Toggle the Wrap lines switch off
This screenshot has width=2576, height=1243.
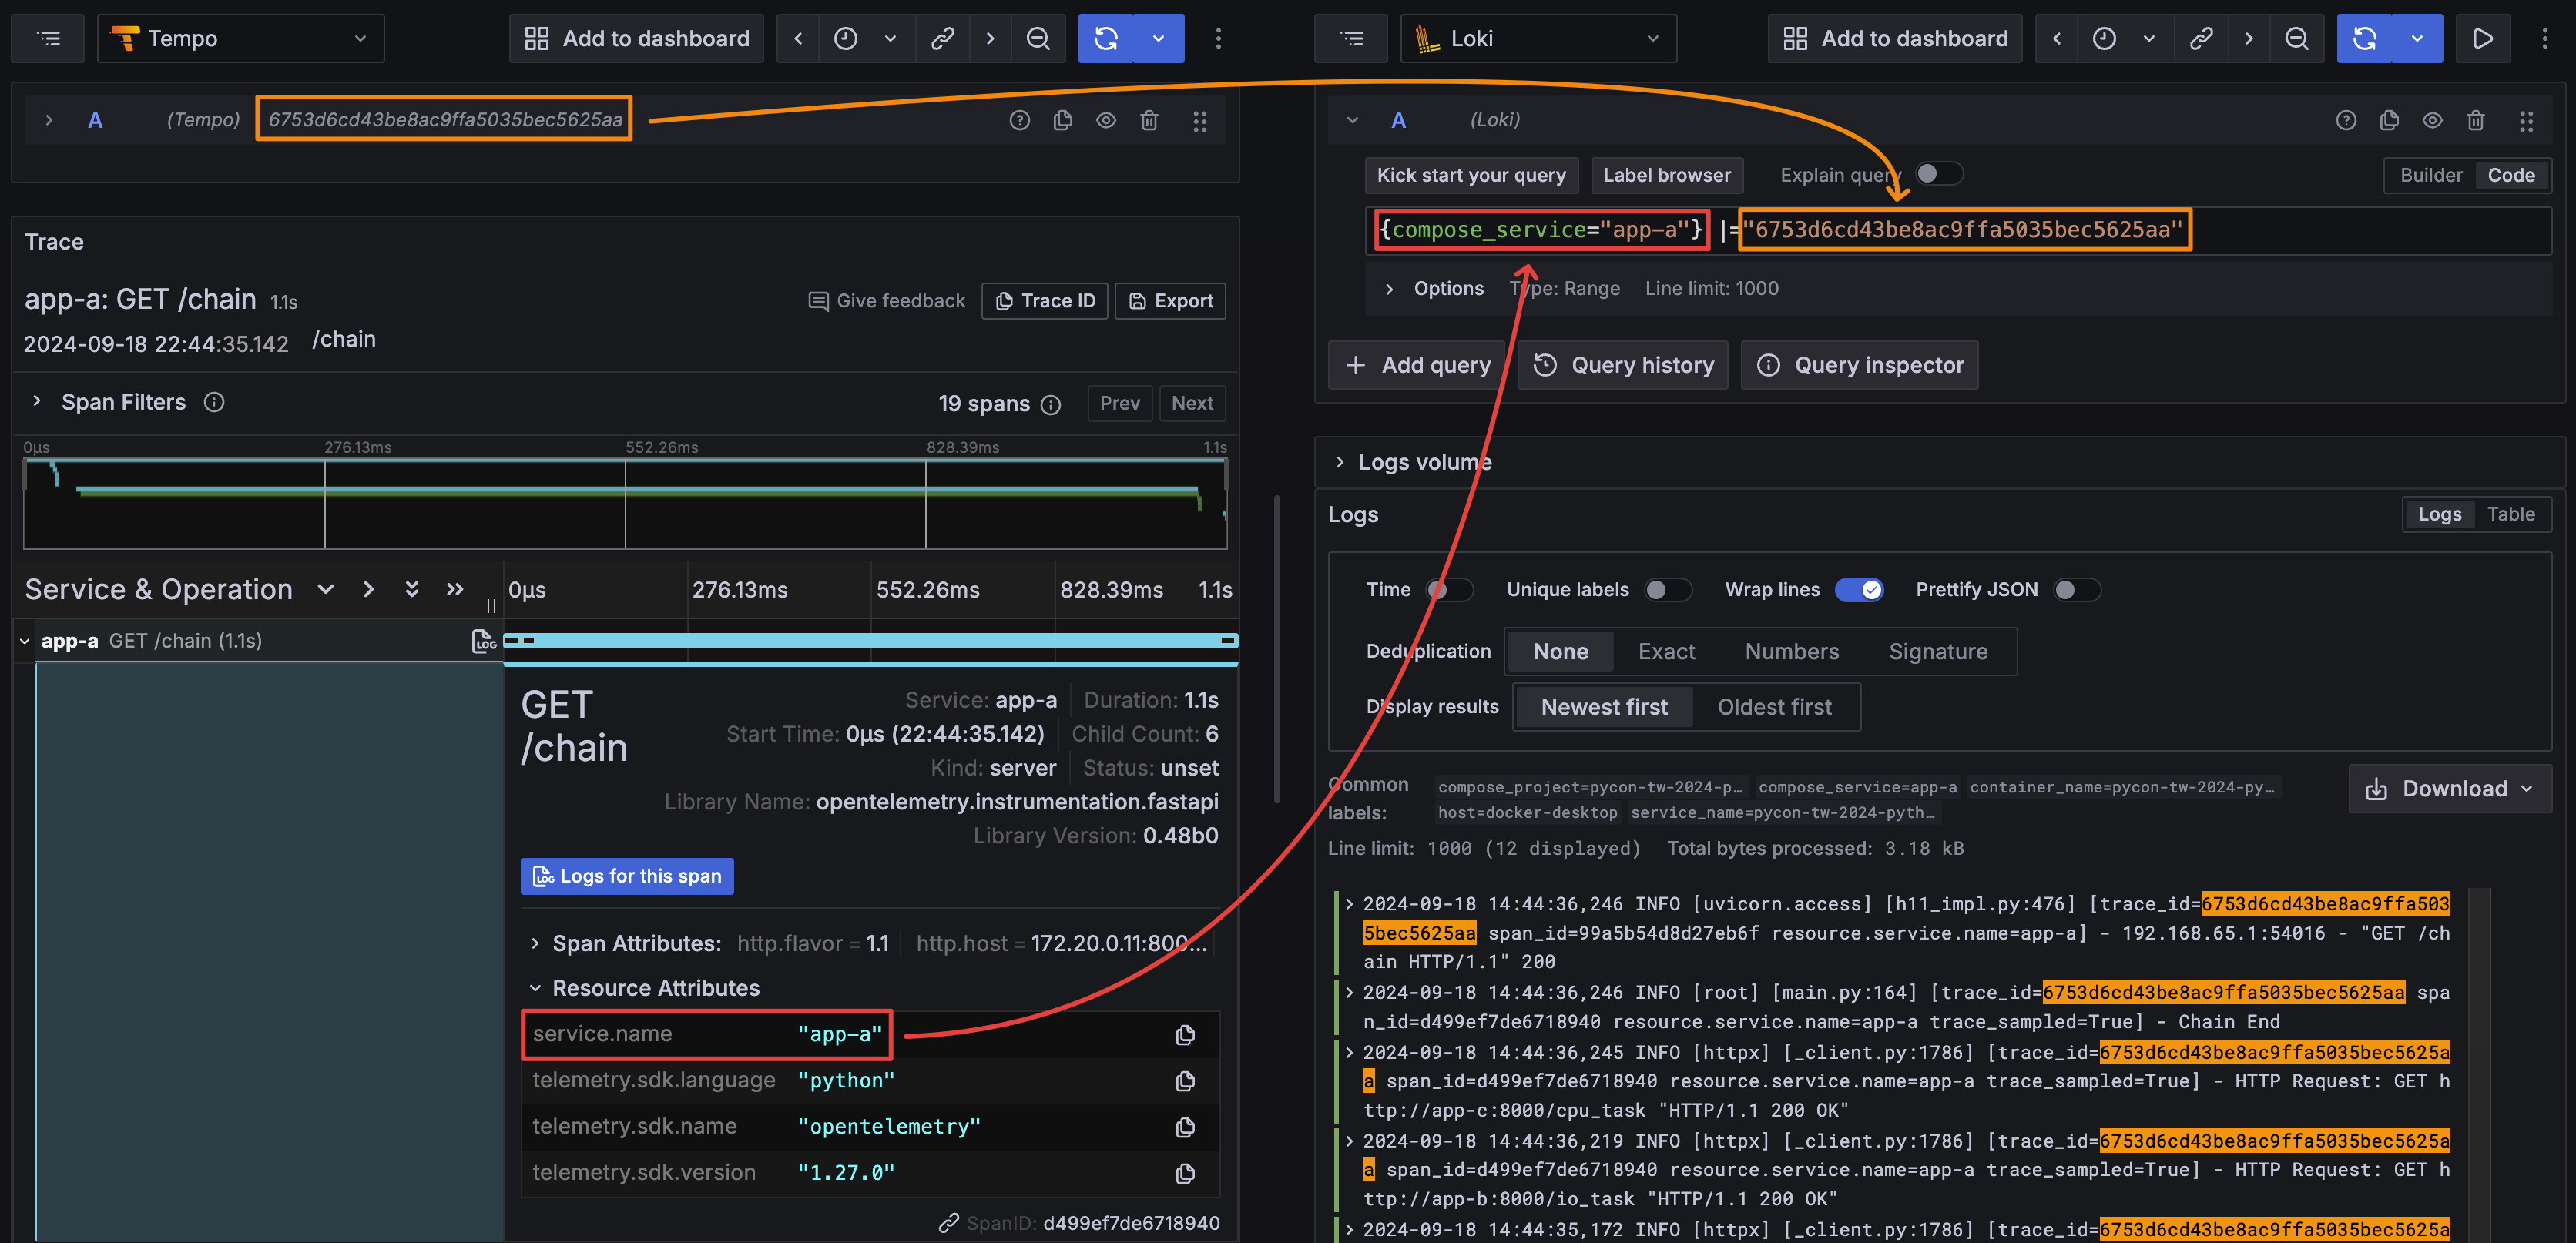[1859, 590]
